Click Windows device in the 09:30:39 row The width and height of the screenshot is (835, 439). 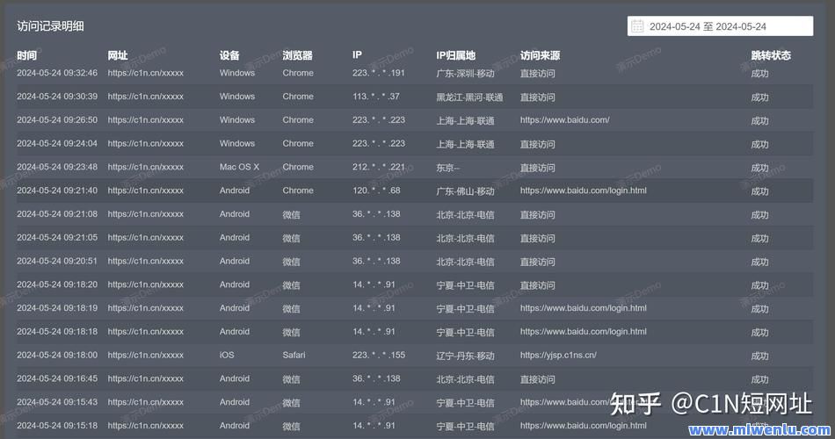[x=237, y=97]
